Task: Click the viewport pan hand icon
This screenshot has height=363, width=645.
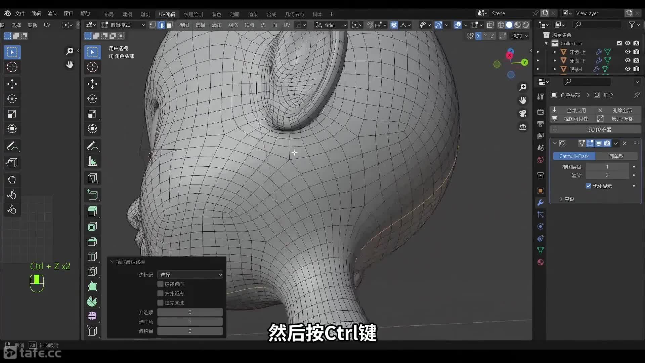Action: pyautogui.click(x=523, y=100)
